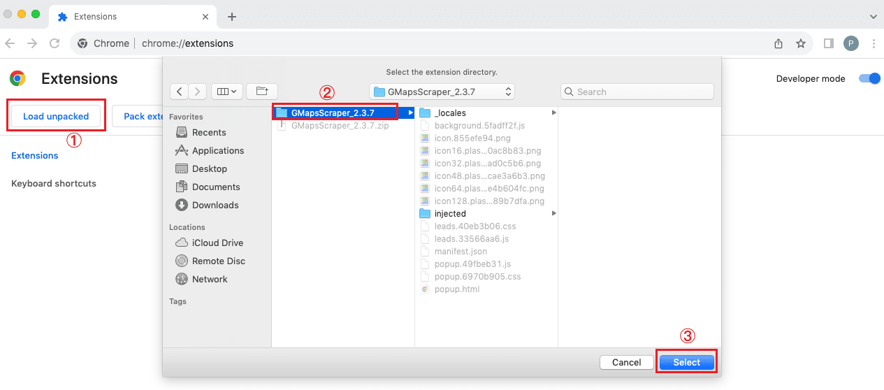Image resolution: width=884 pixels, height=390 pixels.
Task: Click the Cancel button in dialog
Action: click(x=626, y=362)
